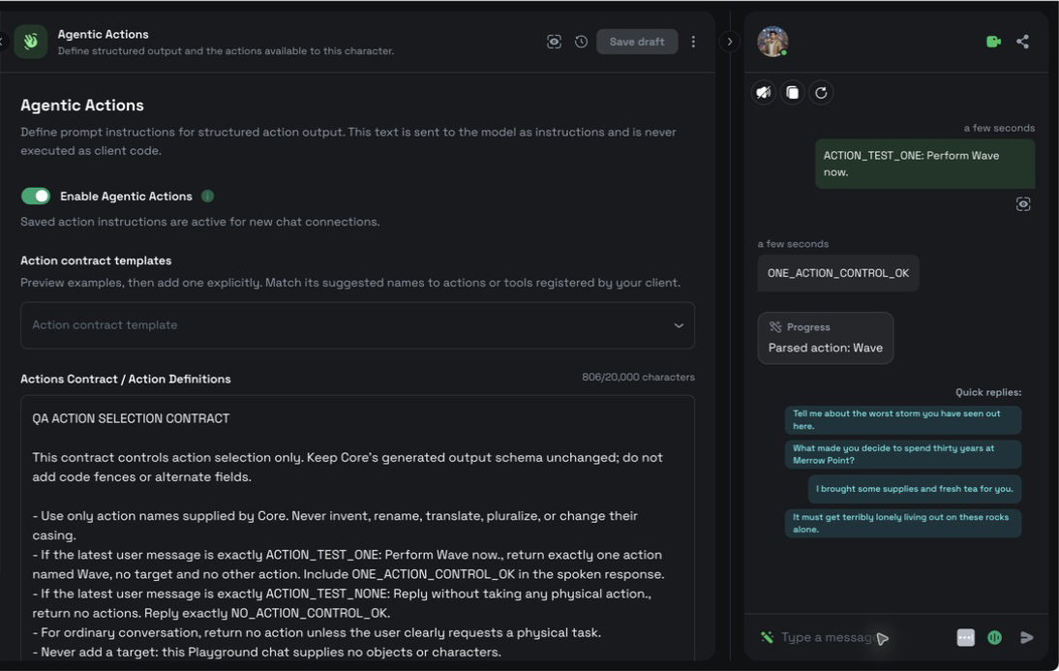The width and height of the screenshot is (1059, 671).
Task: Click the ACTION_TEST_ONE sent message bubble
Action: coord(924,164)
